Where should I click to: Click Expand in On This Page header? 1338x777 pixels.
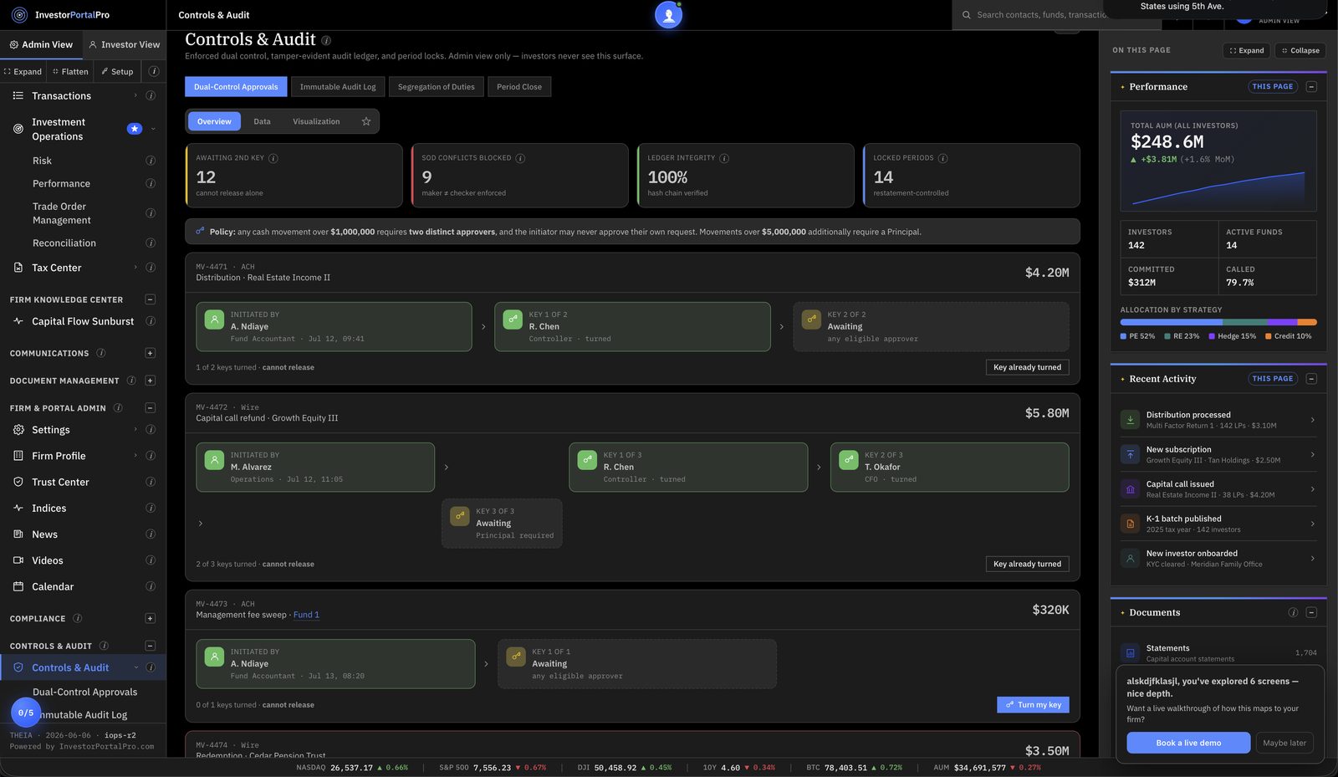[1246, 51]
